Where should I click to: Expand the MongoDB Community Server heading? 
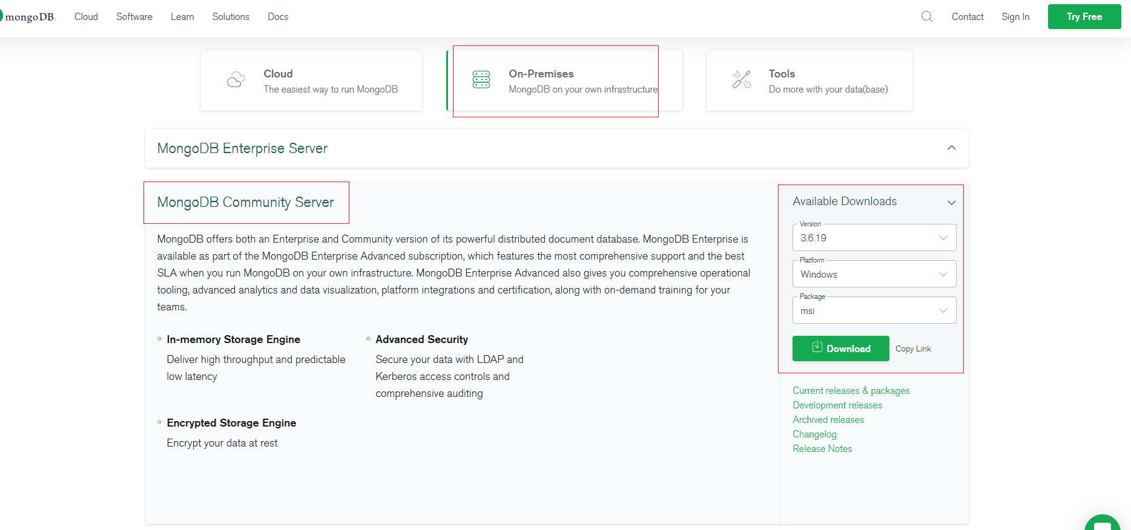pos(245,203)
